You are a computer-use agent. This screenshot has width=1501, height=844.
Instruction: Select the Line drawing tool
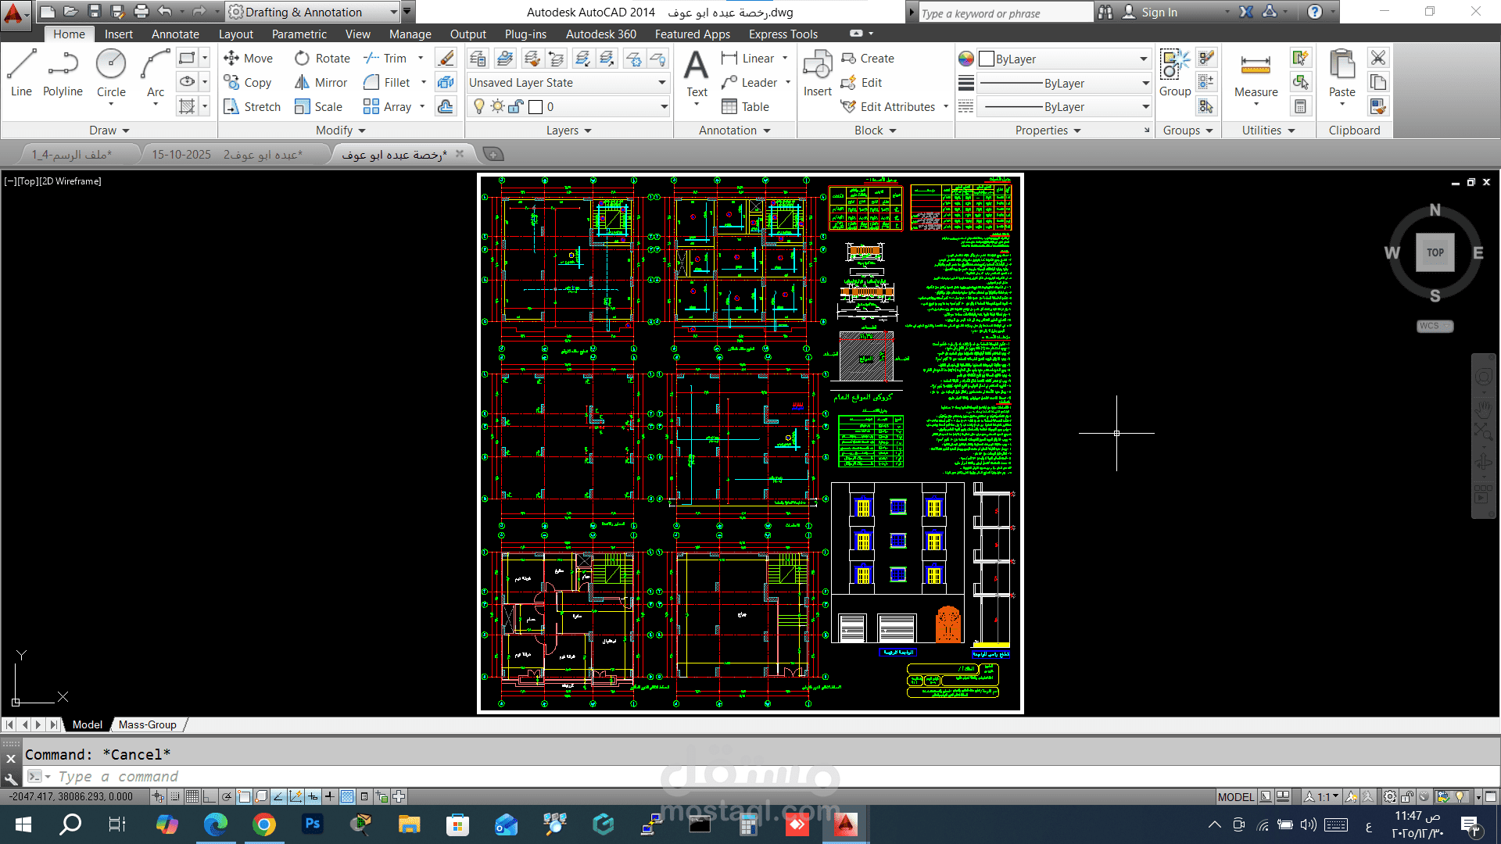tap(21, 72)
